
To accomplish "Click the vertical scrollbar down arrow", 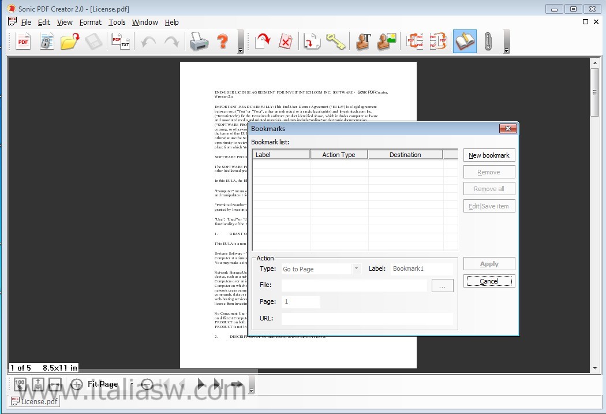I will [595, 368].
